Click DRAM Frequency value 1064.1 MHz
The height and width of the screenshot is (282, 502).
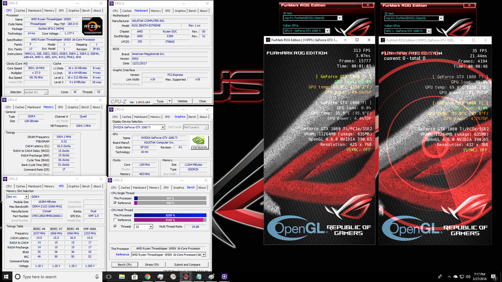click(x=64, y=137)
